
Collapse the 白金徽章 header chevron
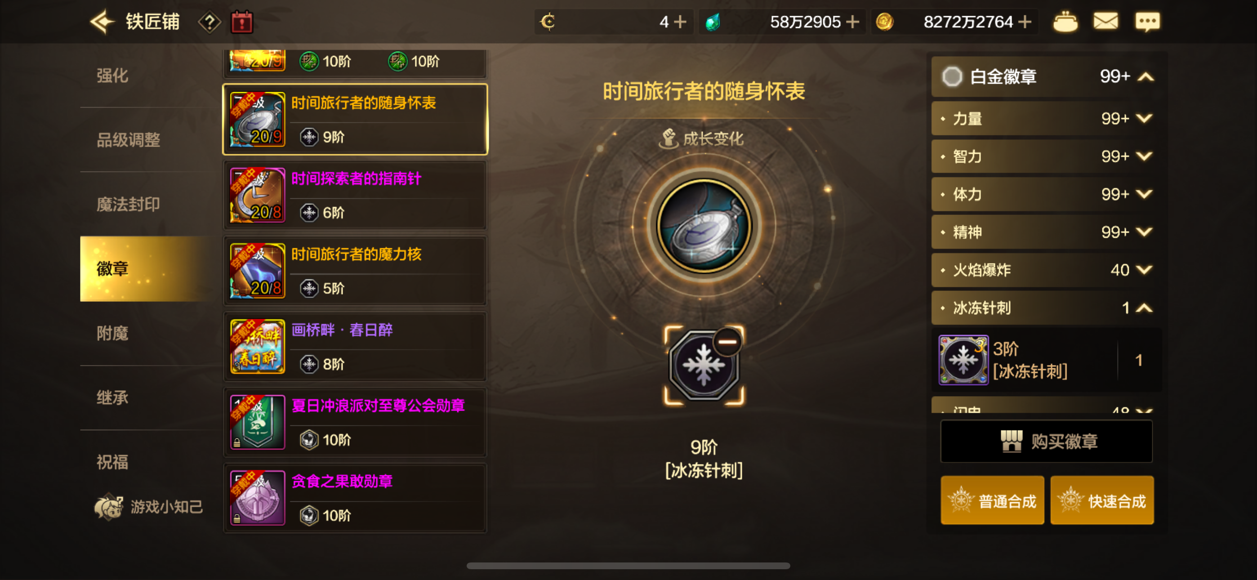[1146, 76]
